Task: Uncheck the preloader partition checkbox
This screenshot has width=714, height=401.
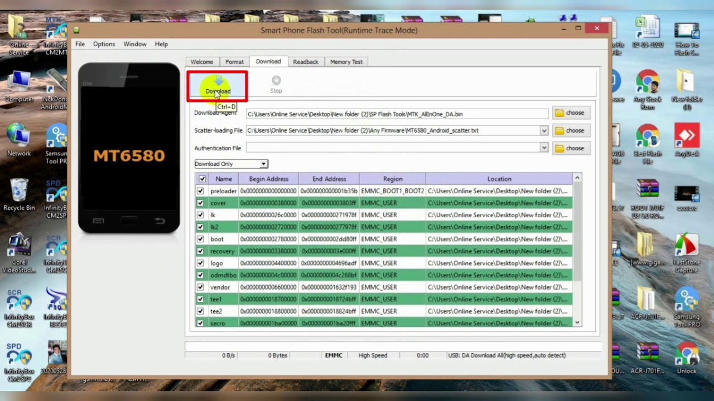Action: pos(200,191)
